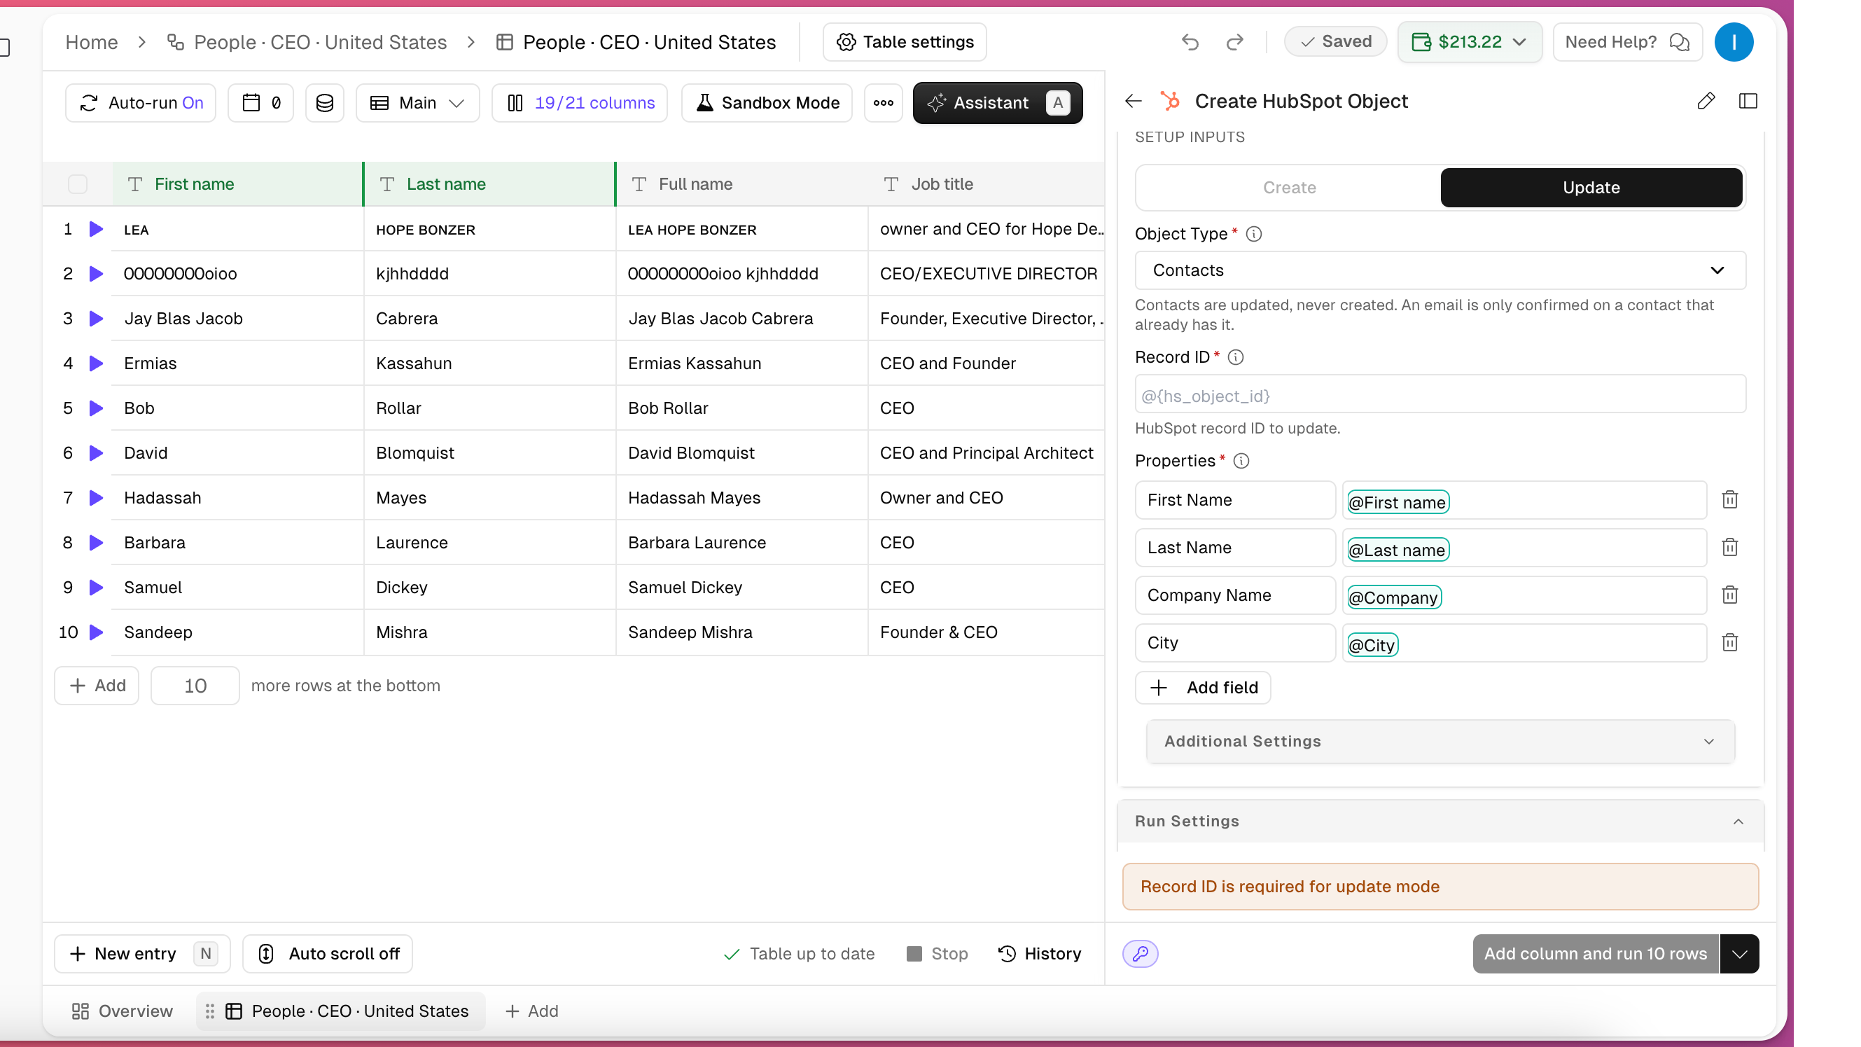Open the credits balance $213.22 dropdown
The width and height of the screenshot is (1861, 1047).
(1470, 42)
